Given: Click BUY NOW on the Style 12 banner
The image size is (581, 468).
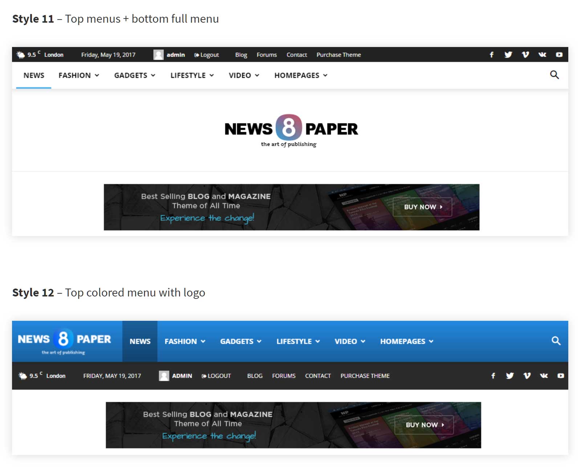Looking at the screenshot, I should pyautogui.click(x=424, y=425).
